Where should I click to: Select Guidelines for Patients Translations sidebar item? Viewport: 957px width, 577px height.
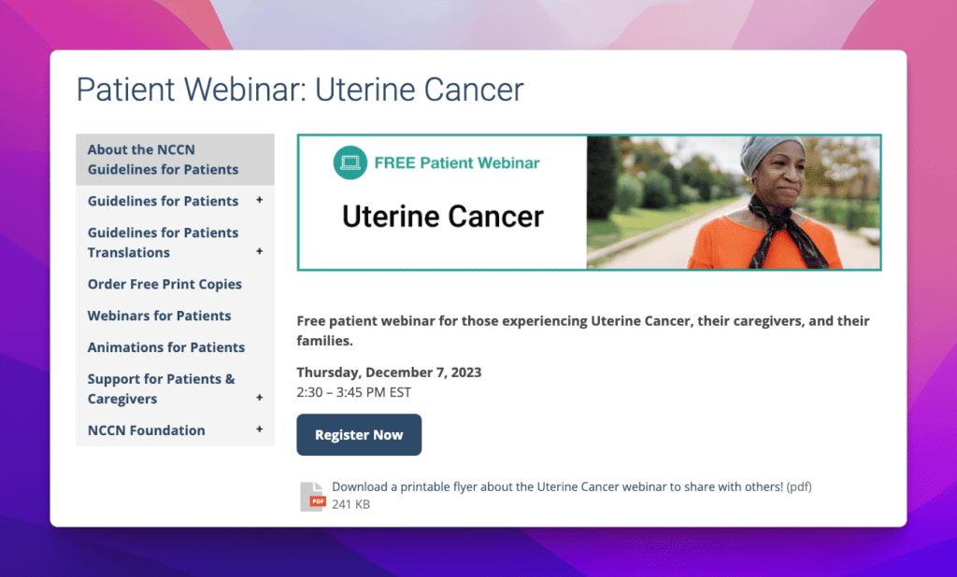tap(163, 242)
